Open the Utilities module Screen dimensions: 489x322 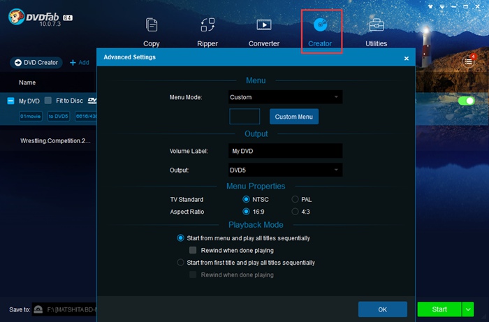[x=377, y=31]
